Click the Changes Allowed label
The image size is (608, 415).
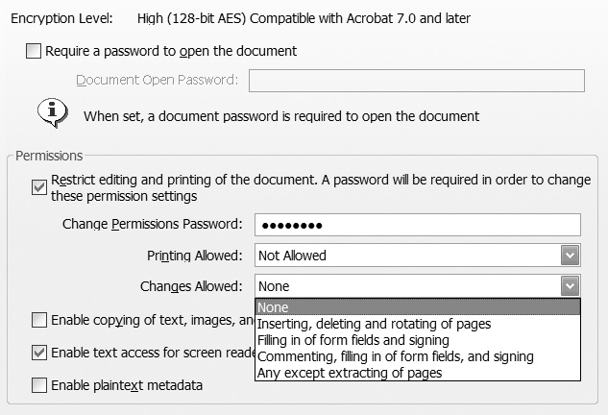[191, 286]
